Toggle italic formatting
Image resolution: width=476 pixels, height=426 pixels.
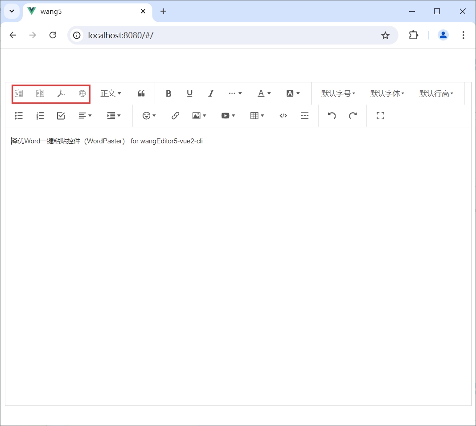pyautogui.click(x=211, y=93)
